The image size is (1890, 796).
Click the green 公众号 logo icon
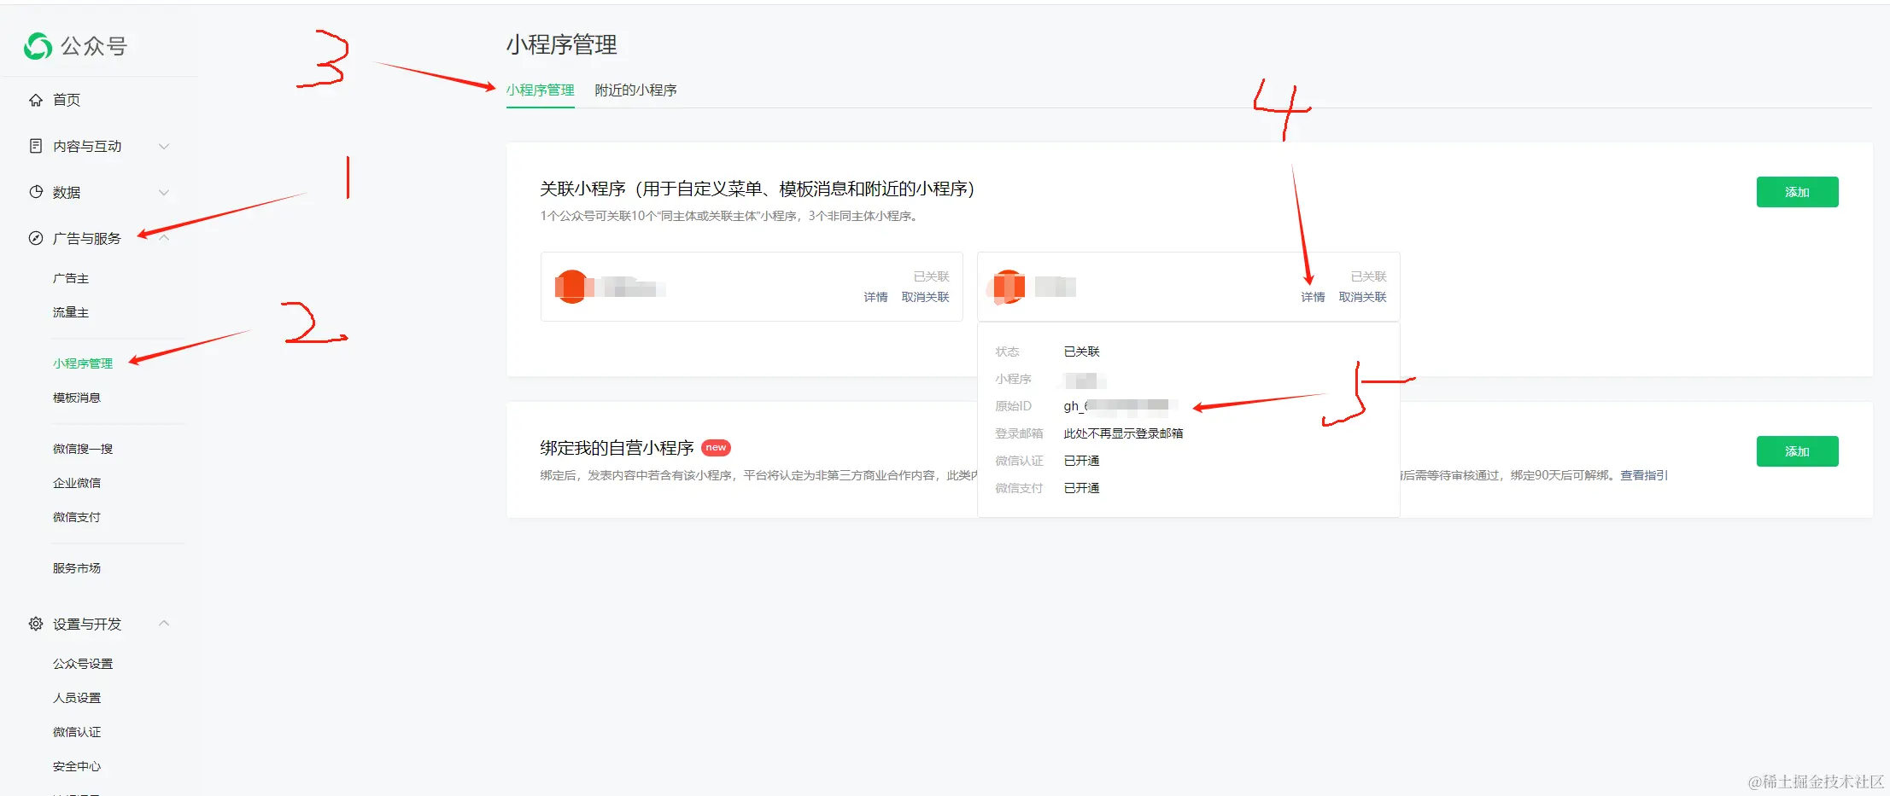(x=38, y=46)
